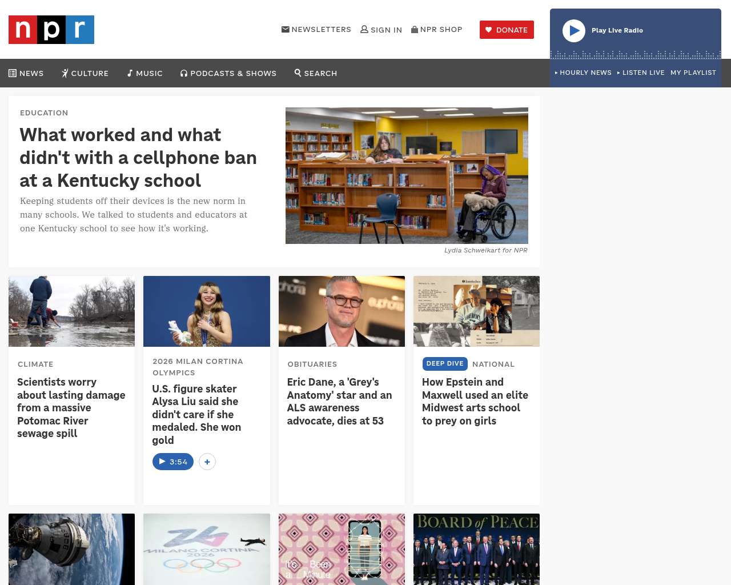Open the Obituaries category label

[312, 364]
